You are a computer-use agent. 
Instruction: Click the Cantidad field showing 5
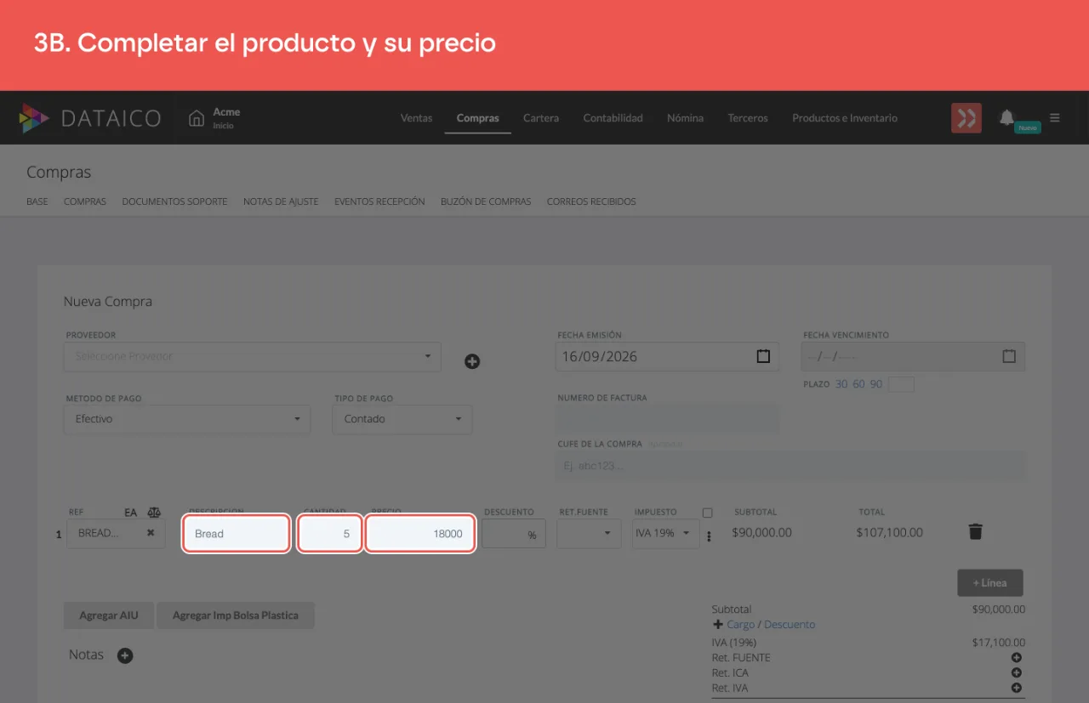[x=330, y=534]
